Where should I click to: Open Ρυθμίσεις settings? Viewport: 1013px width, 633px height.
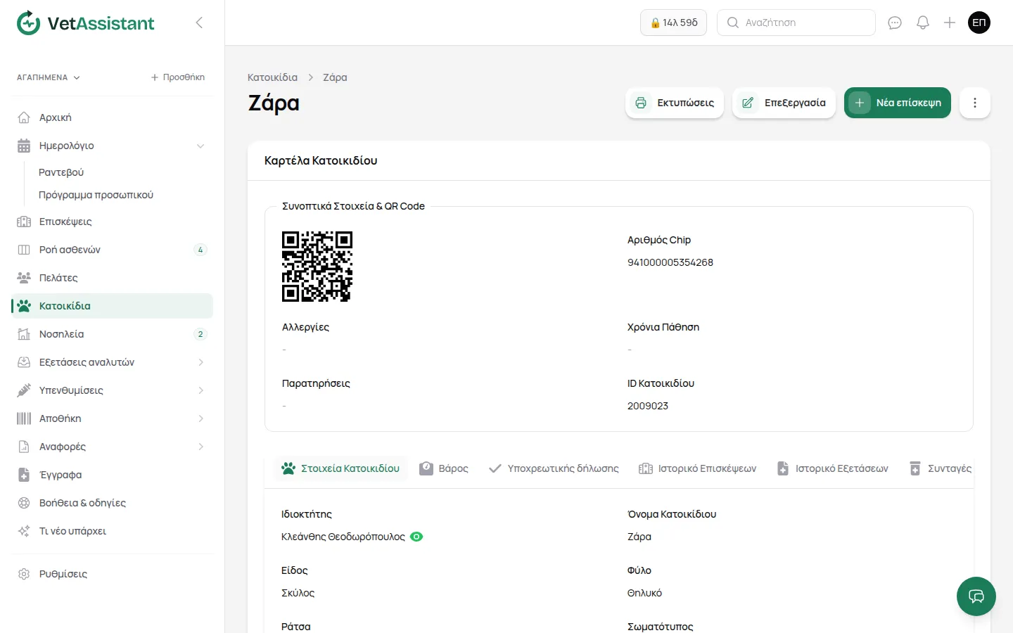pyautogui.click(x=112, y=574)
